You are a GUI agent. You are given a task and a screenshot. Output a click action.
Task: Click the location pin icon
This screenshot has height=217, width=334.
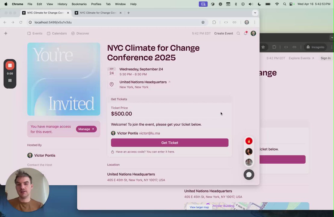[x=112, y=84]
